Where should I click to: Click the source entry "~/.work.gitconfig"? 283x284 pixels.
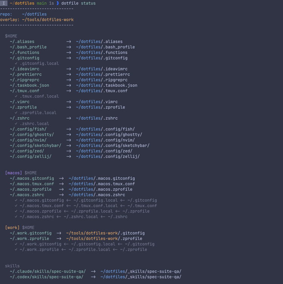point(31,233)
